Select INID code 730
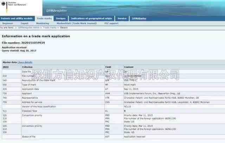Screen dimensions: 225x143 (x=5, y=94)
